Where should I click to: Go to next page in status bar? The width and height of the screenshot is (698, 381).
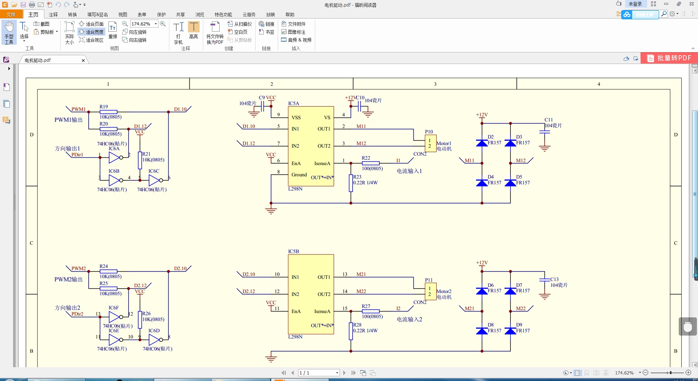pos(344,373)
